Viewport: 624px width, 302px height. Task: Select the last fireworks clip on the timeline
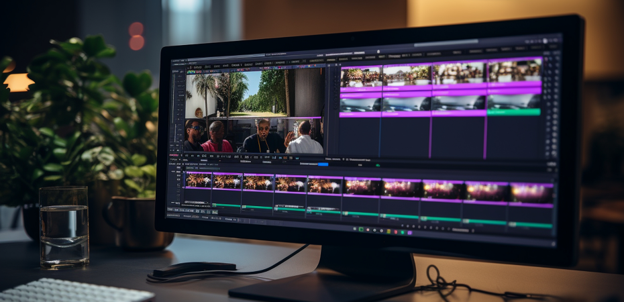(531, 192)
